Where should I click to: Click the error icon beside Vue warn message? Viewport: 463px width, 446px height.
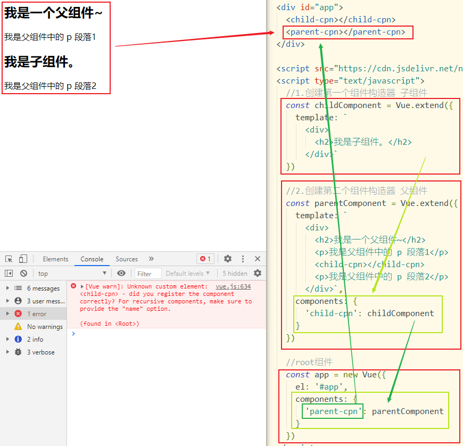pos(73,286)
